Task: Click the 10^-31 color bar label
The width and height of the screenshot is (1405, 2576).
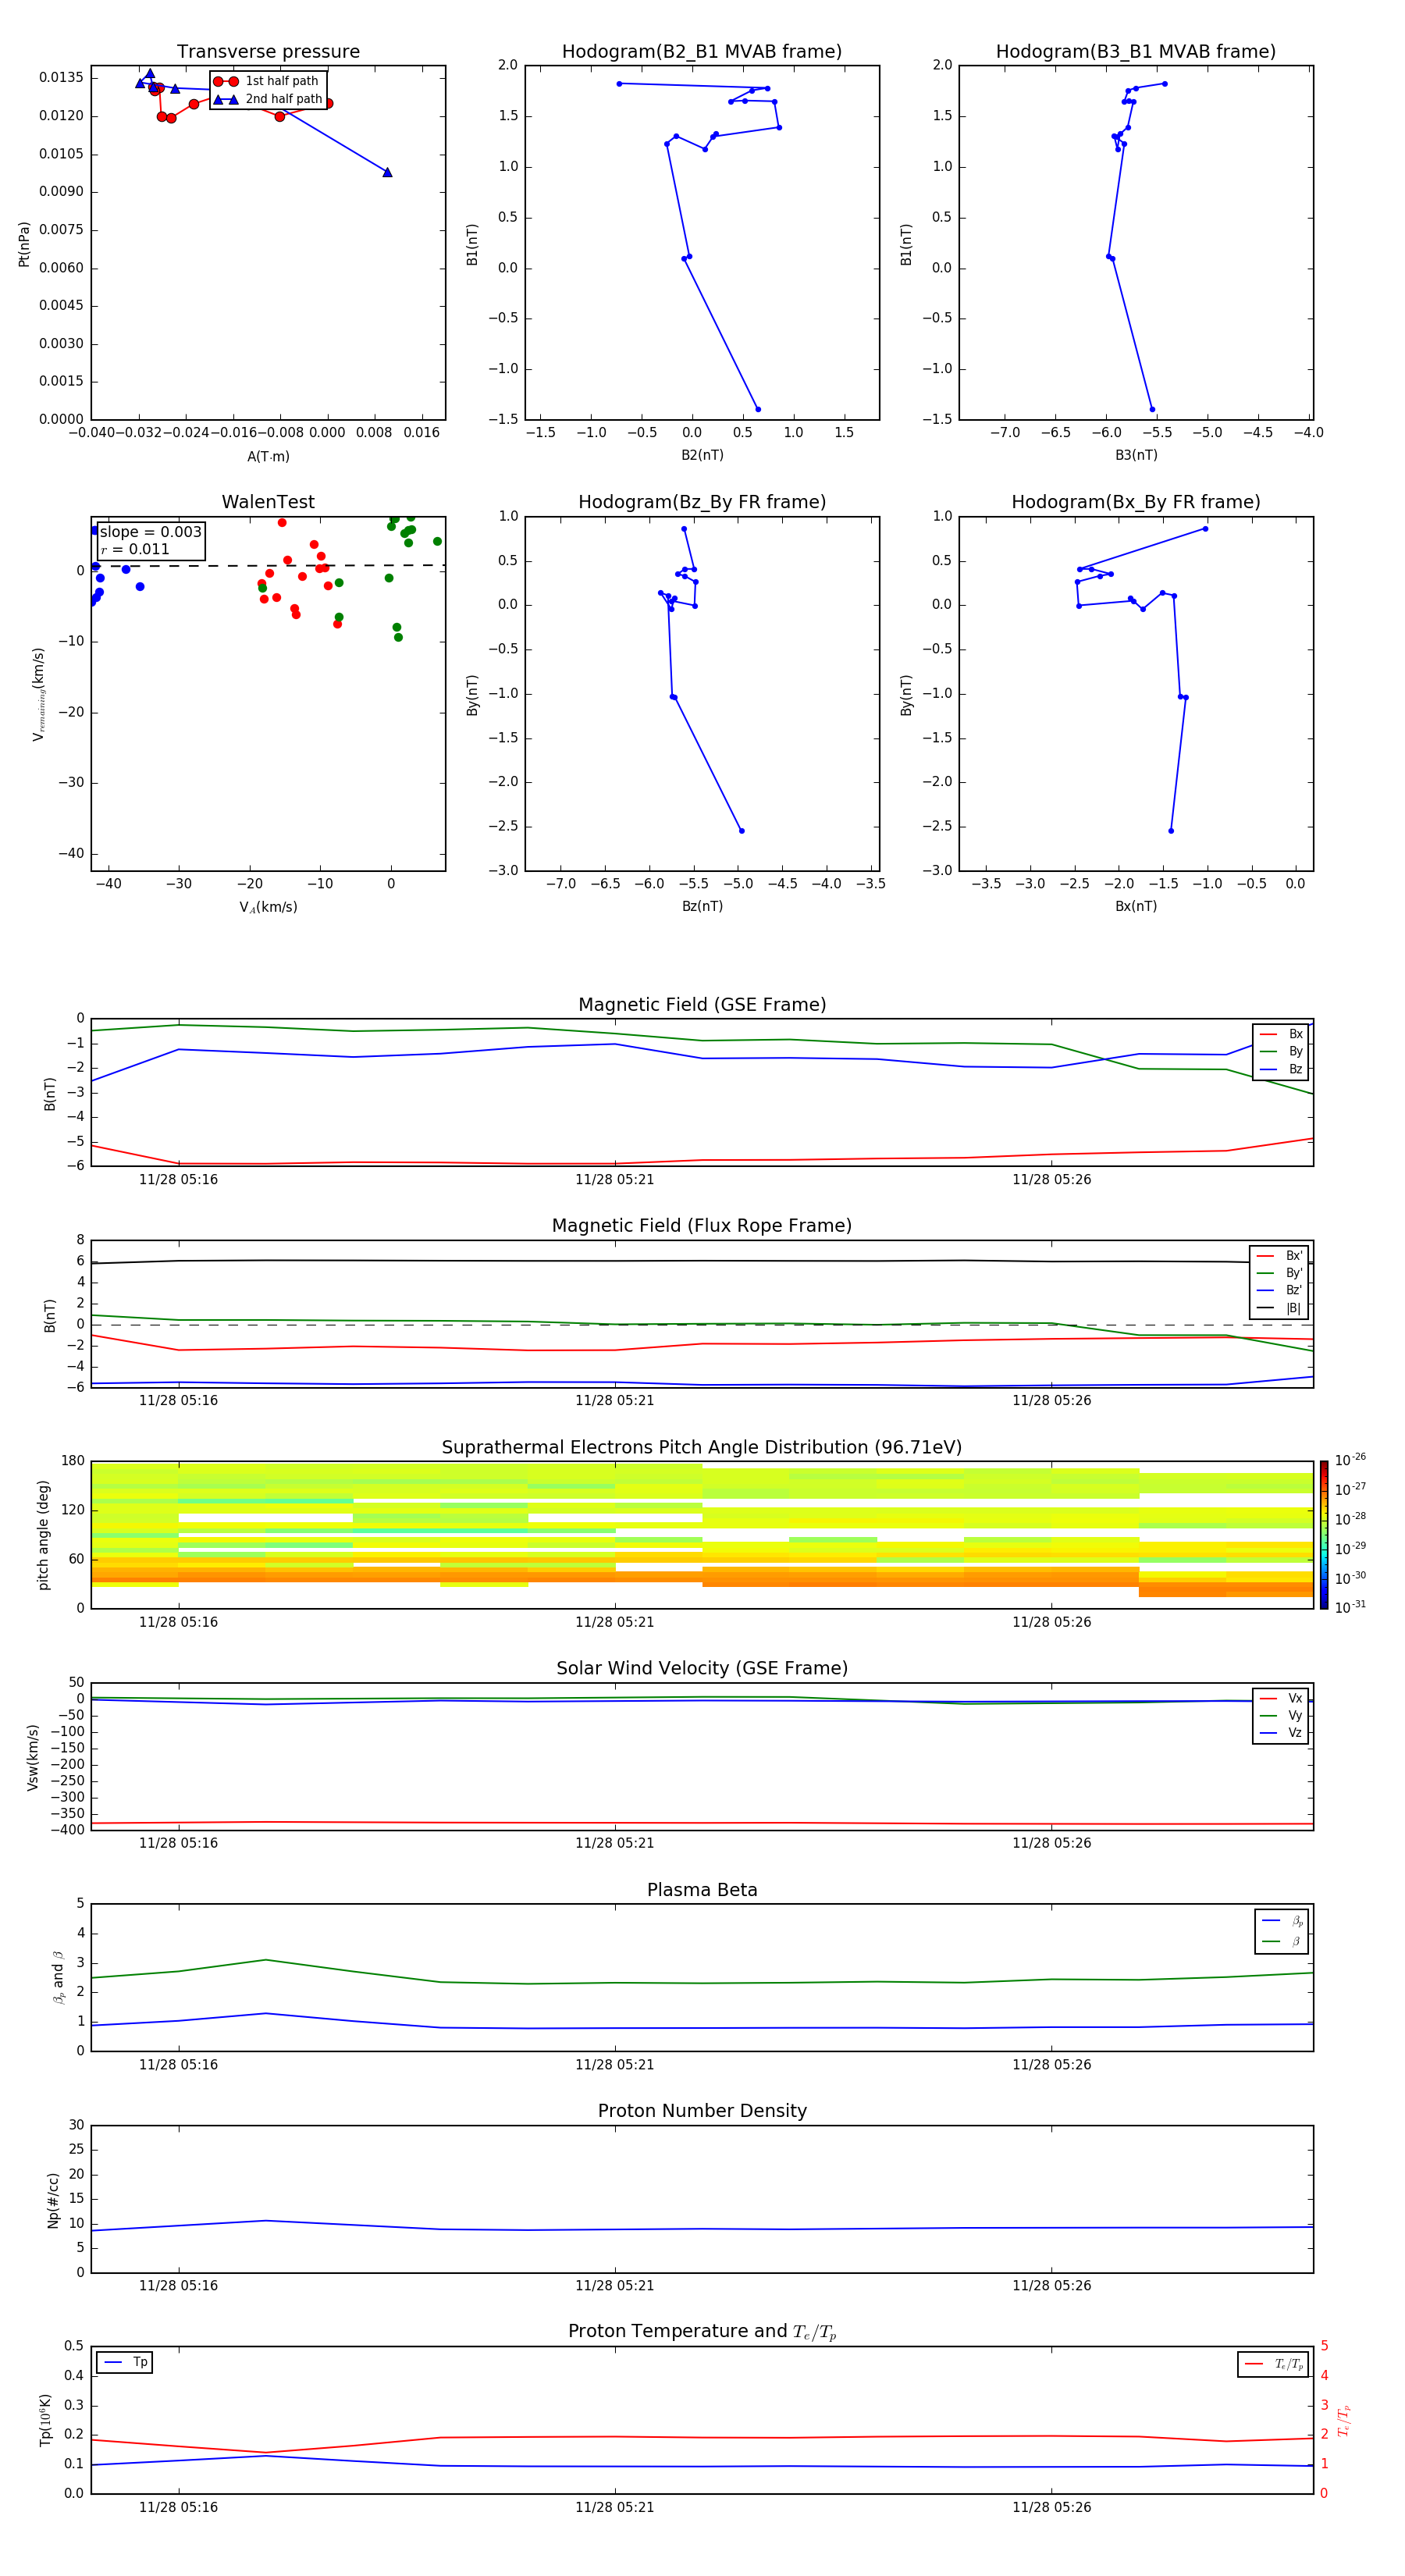Action: (1350, 1607)
